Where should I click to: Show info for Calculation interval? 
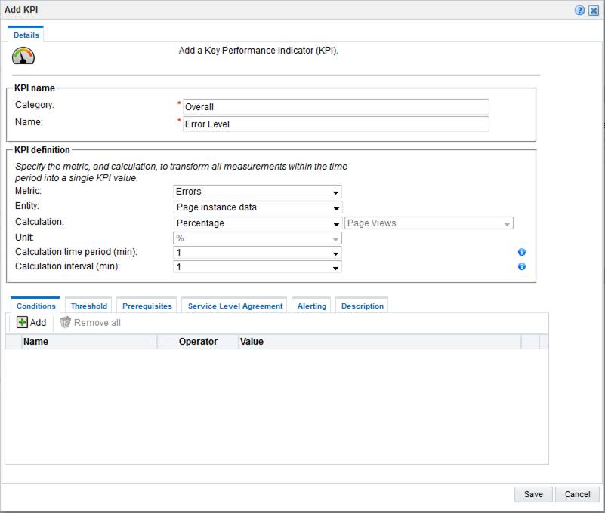point(522,266)
